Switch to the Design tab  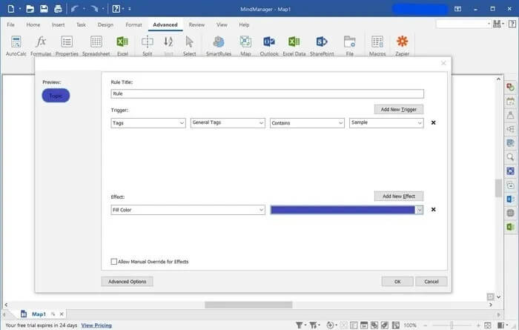pyautogui.click(x=105, y=24)
